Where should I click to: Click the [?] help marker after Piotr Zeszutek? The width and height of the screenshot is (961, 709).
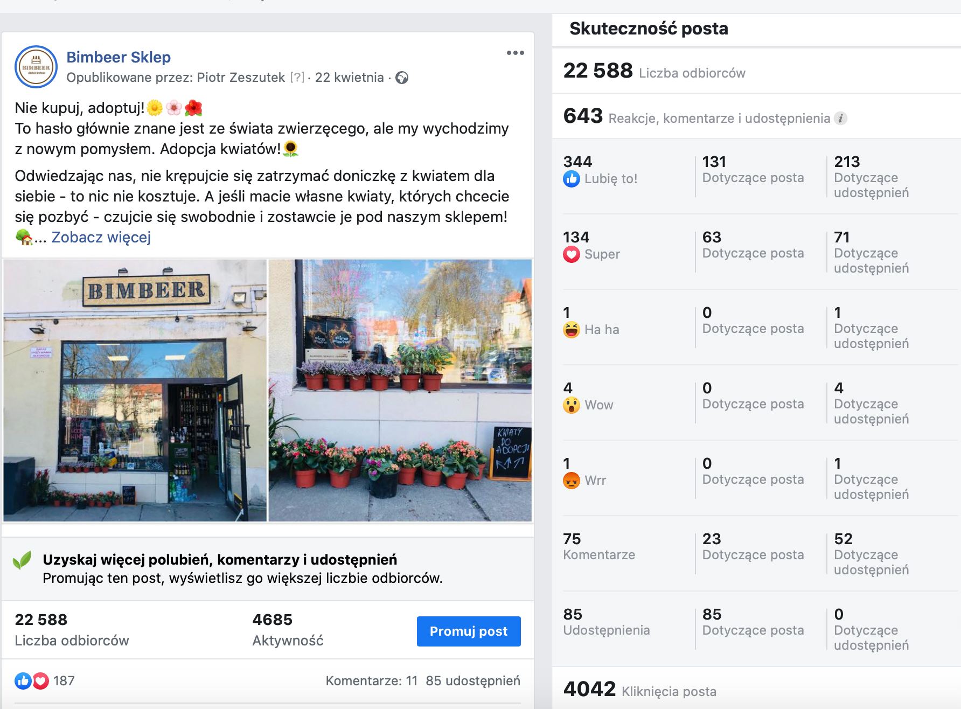pyautogui.click(x=297, y=78)
